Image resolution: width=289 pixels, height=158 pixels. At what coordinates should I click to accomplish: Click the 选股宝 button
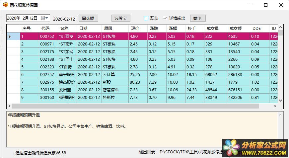tap(121, 18)
